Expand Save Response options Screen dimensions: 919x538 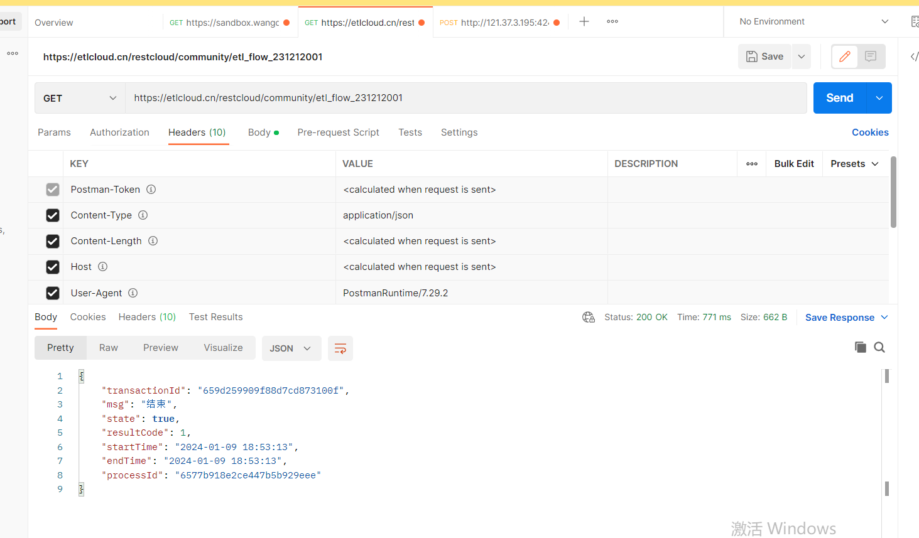(x=884, y=317)
